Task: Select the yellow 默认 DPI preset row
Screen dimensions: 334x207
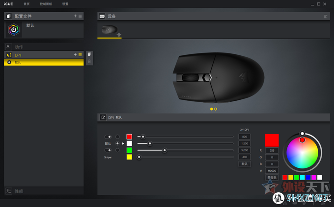Action: pyautogui.click(x=44, y=62)
